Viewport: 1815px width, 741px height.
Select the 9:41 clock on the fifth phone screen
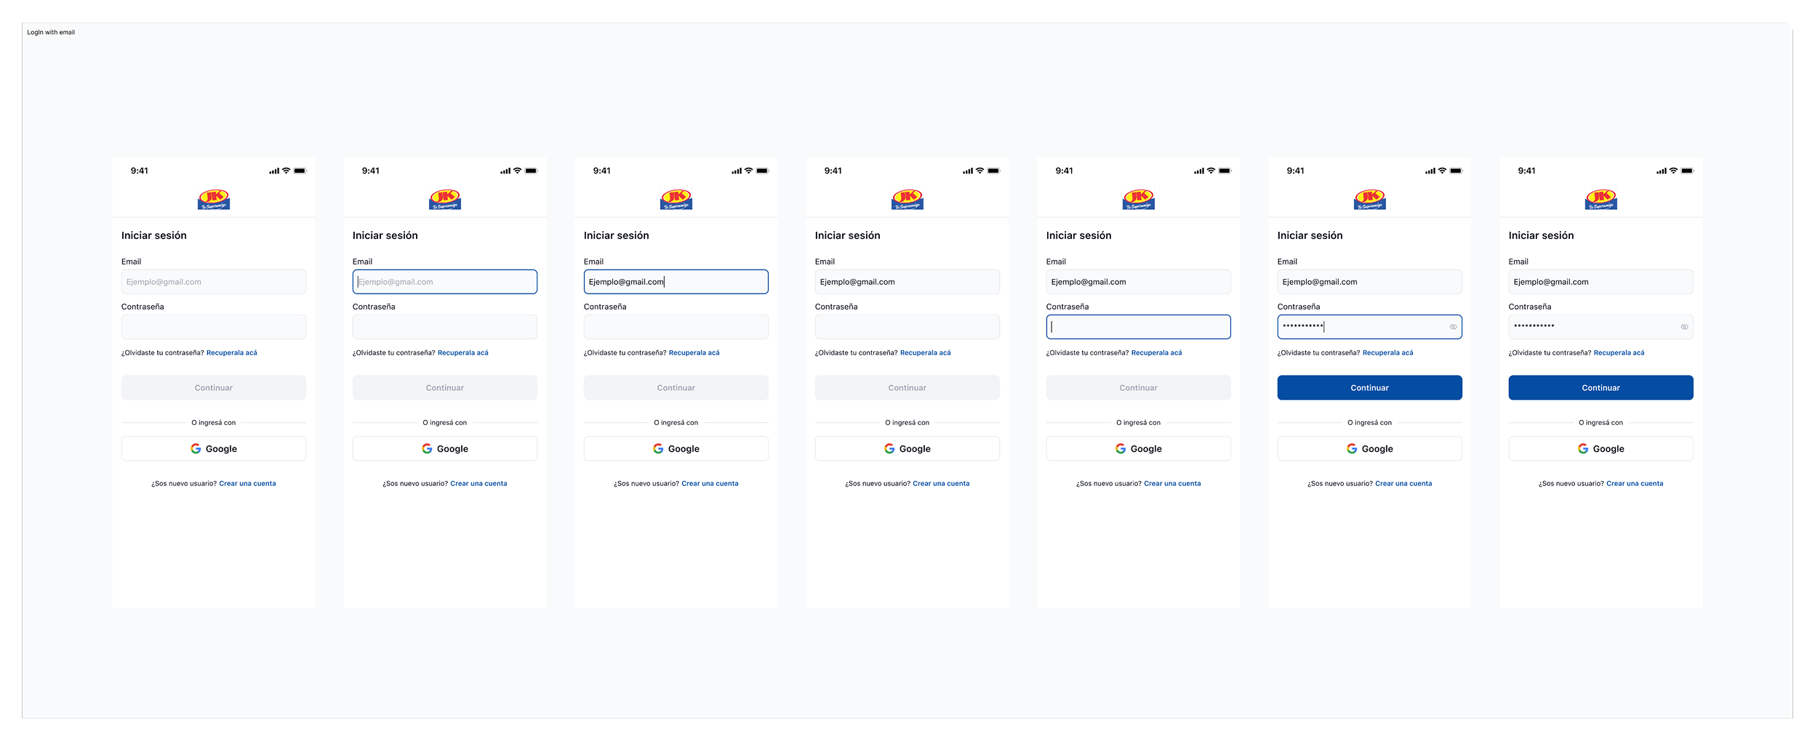click(1065, 171)
